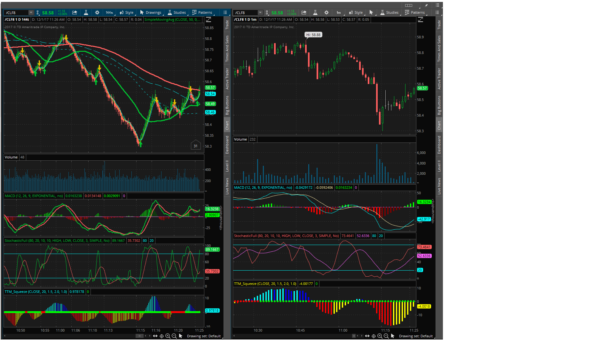Open Live News tab on left sidebar

tap(227, 186)
